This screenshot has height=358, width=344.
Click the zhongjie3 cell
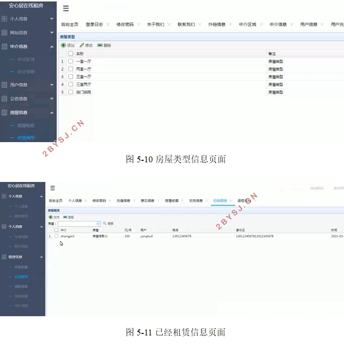tap(67, 236)
